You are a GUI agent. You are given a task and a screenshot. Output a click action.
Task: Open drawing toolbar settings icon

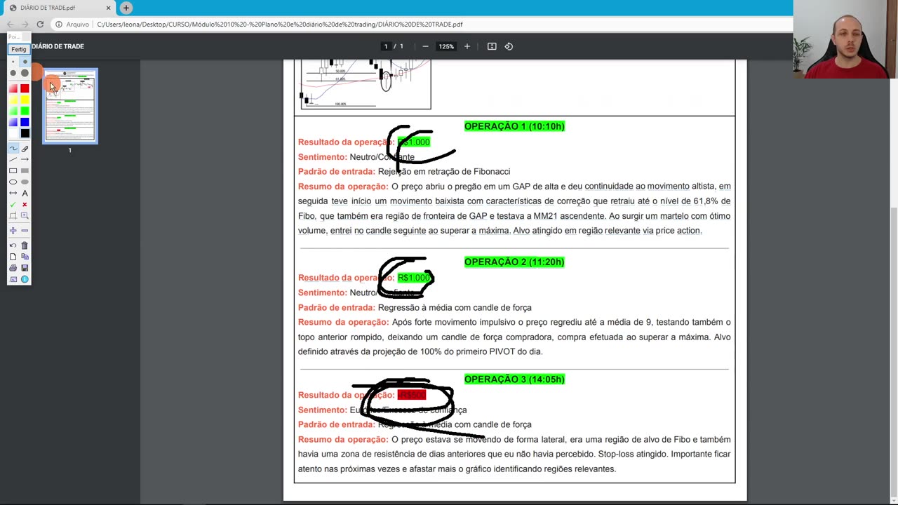(13, 279)
